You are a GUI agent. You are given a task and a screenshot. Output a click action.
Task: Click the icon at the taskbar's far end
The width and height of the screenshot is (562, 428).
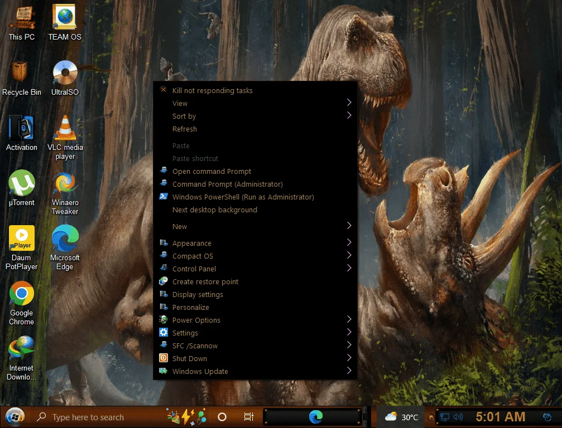547,417
